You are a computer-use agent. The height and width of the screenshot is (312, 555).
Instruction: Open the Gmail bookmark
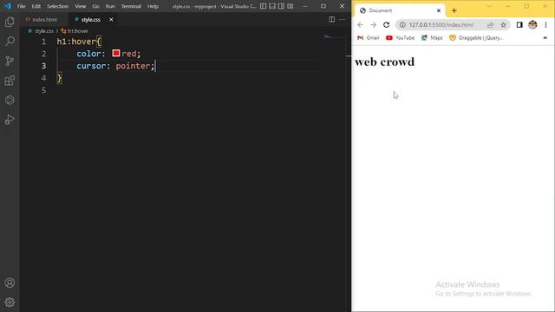pos(368,38)
